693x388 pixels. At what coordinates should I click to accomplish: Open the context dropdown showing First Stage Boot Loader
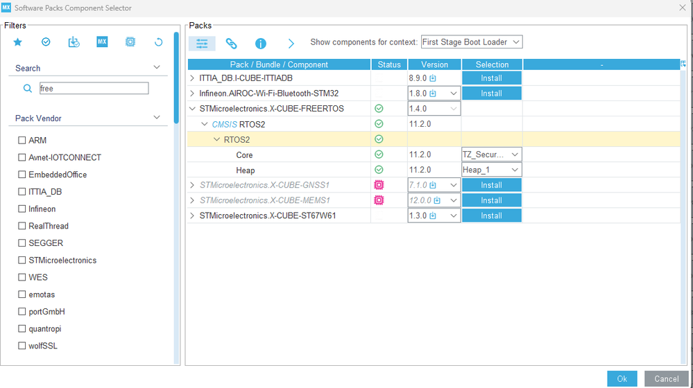[472, 42]
